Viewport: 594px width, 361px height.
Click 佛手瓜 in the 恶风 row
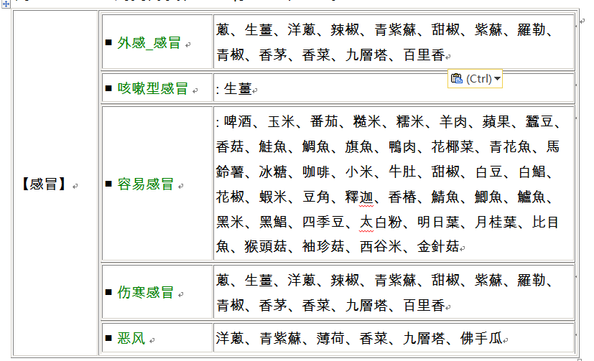click(481, 338)
